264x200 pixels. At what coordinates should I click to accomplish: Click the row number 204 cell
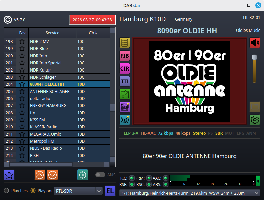tap(10, 84)
